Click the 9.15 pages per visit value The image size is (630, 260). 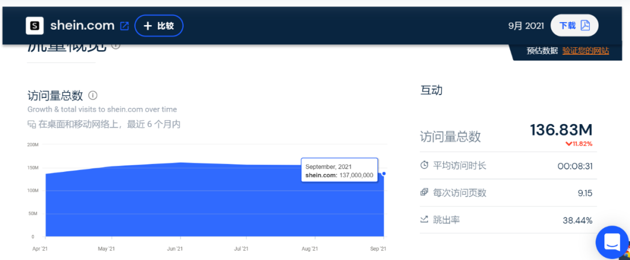coord(585,194)
